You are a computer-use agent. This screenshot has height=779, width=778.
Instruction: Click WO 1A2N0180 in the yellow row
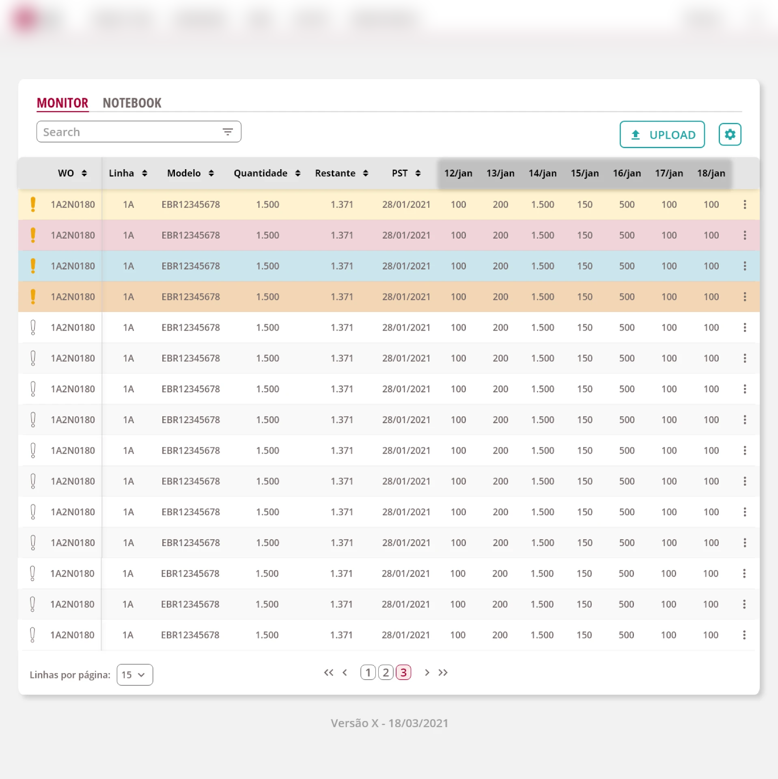[73, 204]
